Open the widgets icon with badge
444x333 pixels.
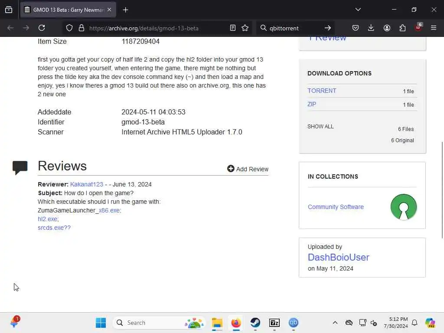pyautogui.click(x=14, y=322)
